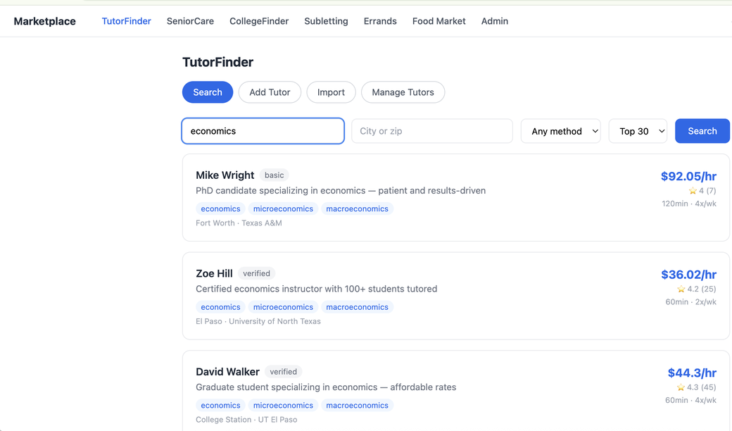Open the Admin page
The height and width of the screenshot is (431, 732).
click(x=495, y=21)
